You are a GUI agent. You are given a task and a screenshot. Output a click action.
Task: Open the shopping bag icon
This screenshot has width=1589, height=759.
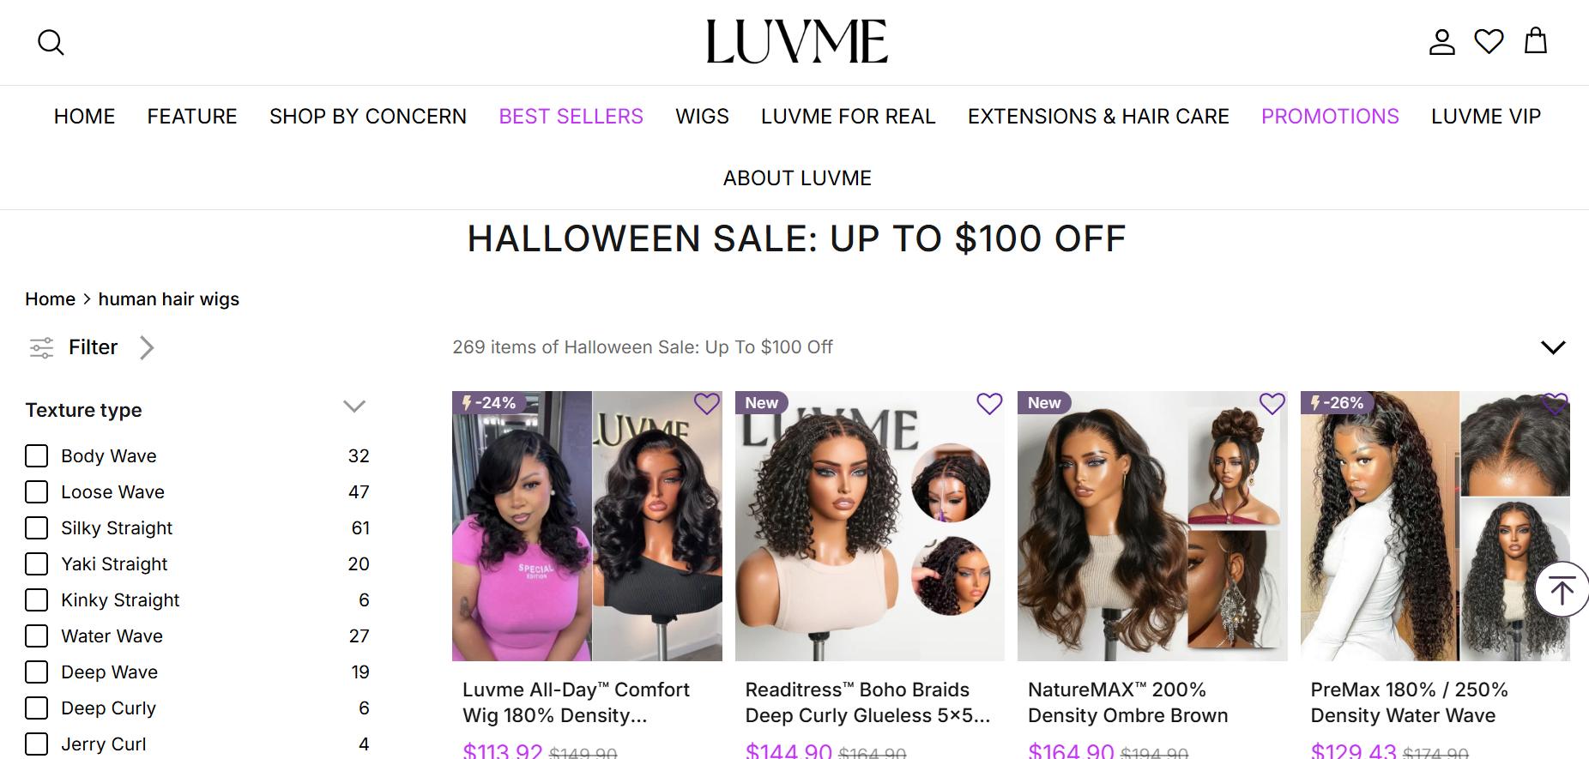pyautogui.click(x=1536, y=40)
